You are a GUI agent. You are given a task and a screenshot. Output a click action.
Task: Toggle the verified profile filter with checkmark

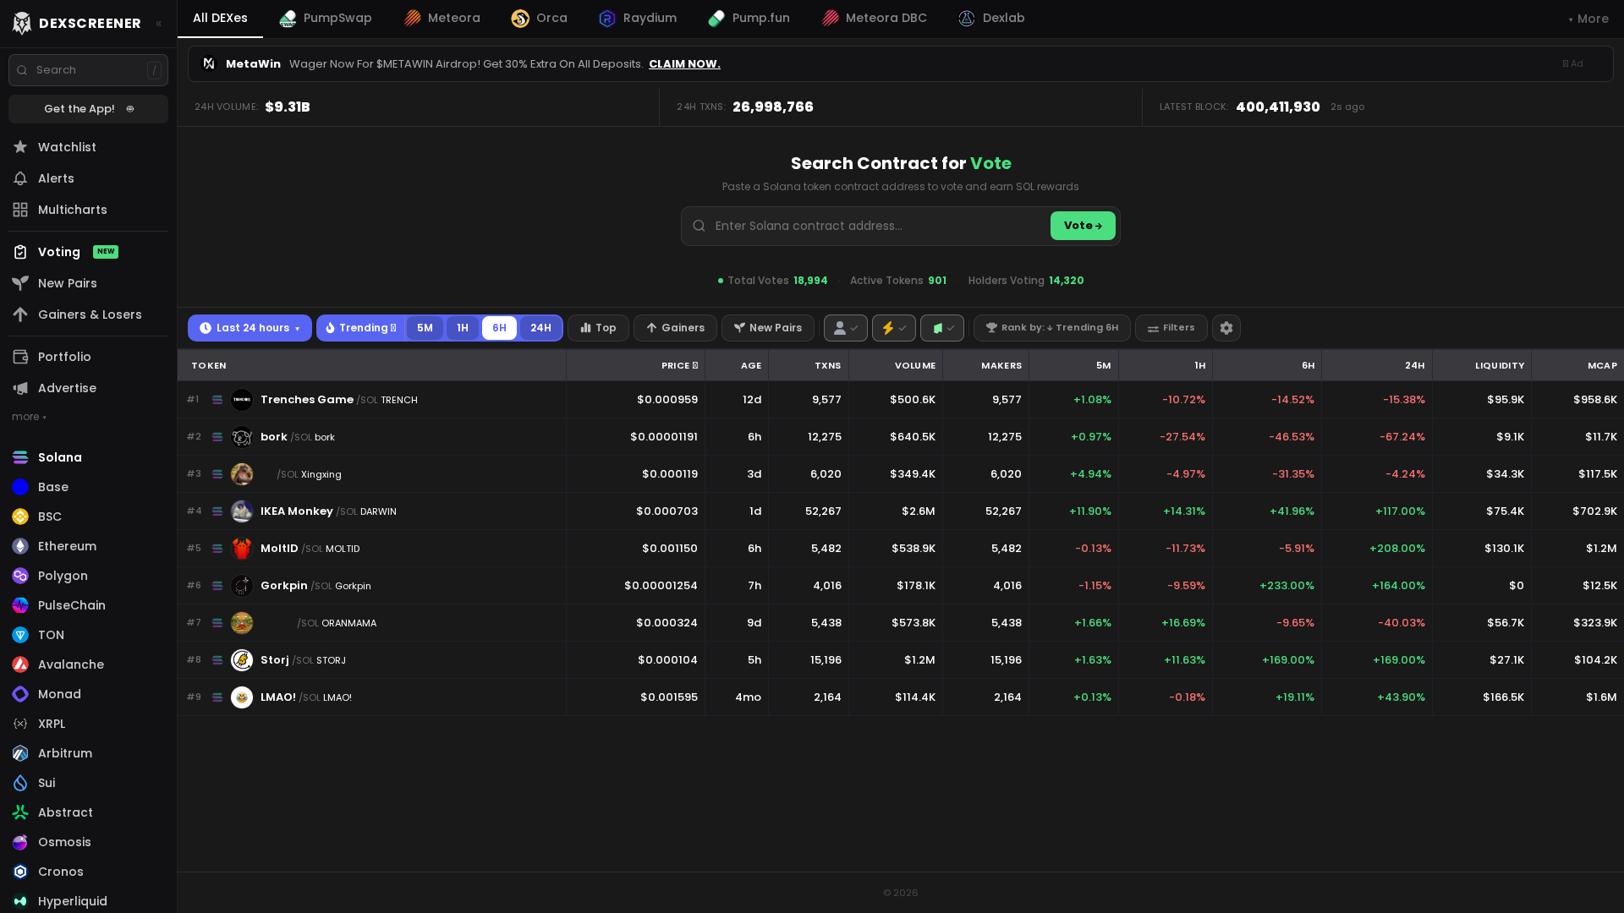point(845,328)
